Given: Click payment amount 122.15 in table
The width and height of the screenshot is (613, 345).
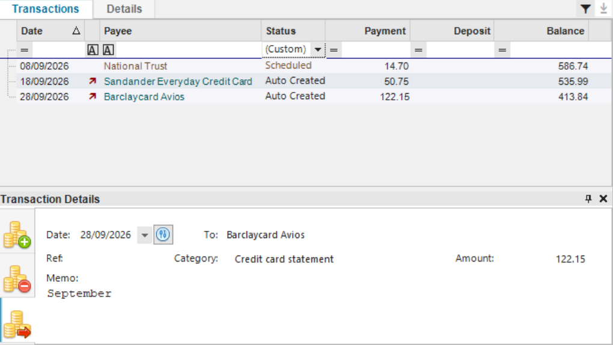Looking at the screenshot, I should (394, 97).
